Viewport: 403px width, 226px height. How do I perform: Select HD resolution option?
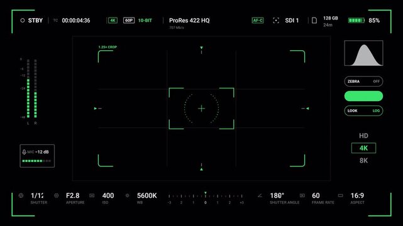tap(363, 136)
